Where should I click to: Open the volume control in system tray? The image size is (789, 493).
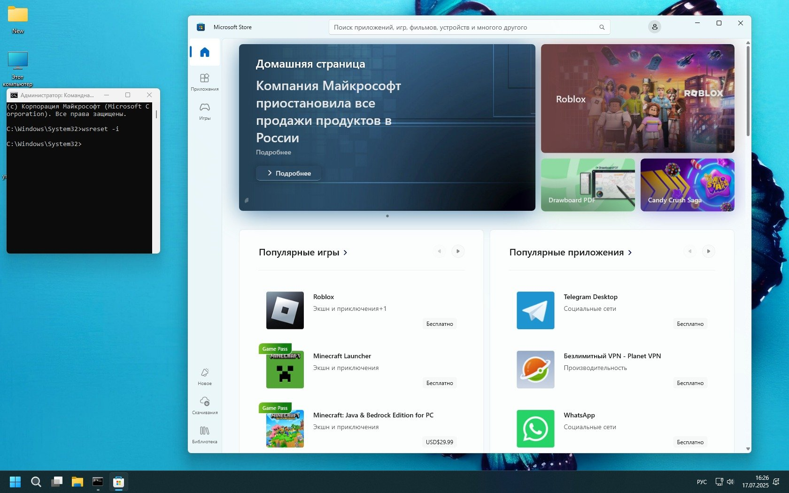[730, 482]
